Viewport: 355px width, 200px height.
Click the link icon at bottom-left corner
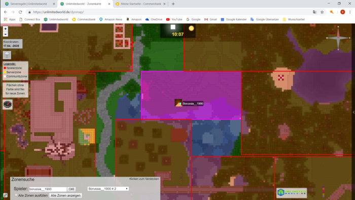5,195
